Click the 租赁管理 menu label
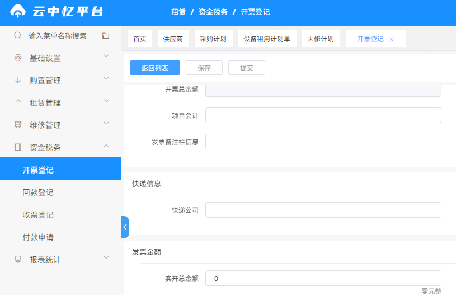This screenshot has width=456, height=295. click(45, 103)
